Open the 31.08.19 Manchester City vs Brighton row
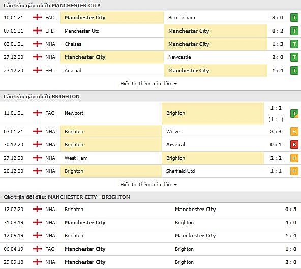The height and width of the screenshot is (269, 301). pos(150,223)
